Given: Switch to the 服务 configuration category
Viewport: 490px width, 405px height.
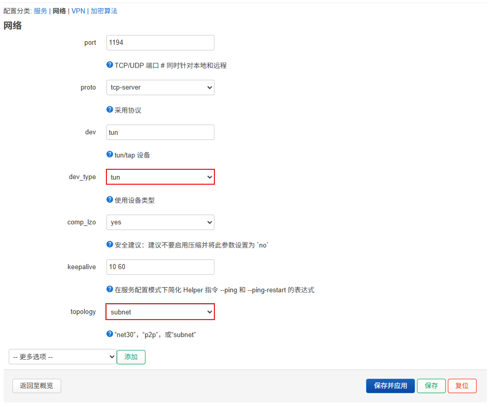Looking at the screenshot, I should point(40,10).
